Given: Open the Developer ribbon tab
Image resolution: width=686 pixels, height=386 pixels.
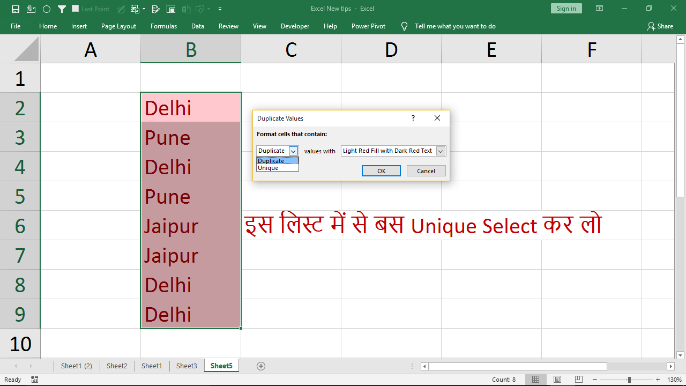Looking at the screenshot, I should 295,26.
